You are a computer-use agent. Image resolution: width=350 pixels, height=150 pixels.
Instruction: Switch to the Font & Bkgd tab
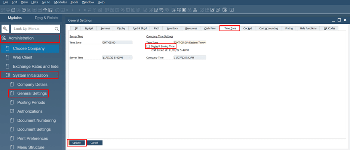(139, 28)
